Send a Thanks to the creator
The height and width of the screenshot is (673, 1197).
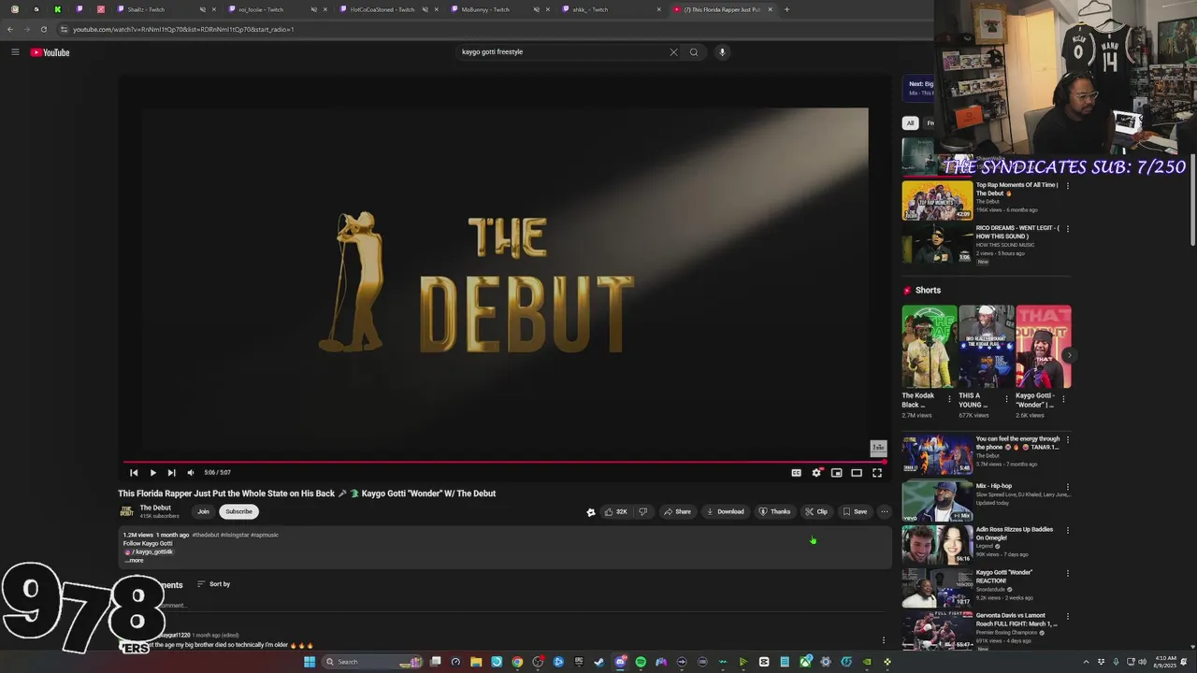(775, 511)
